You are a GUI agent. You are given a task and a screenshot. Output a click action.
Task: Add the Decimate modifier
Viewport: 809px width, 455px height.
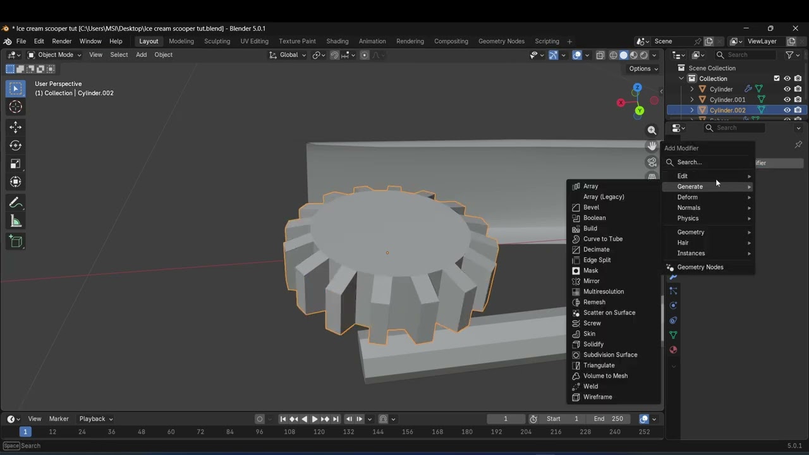614,250
